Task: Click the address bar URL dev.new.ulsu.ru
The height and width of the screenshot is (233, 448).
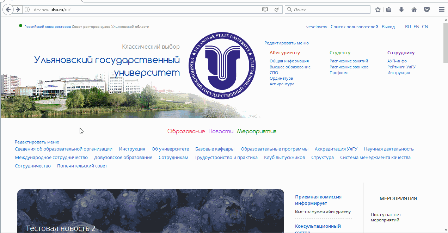Action: [x=52, y=10]
